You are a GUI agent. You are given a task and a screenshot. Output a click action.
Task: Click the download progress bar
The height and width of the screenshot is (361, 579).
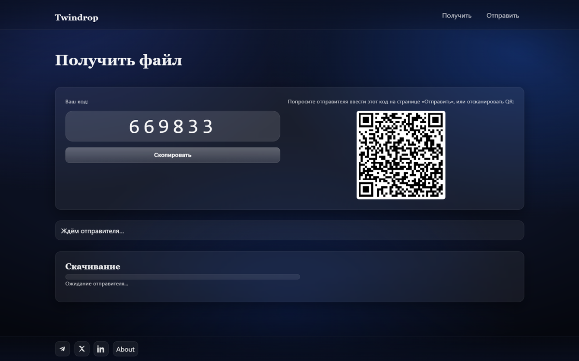pyautogui.click(x=182, y=277)
